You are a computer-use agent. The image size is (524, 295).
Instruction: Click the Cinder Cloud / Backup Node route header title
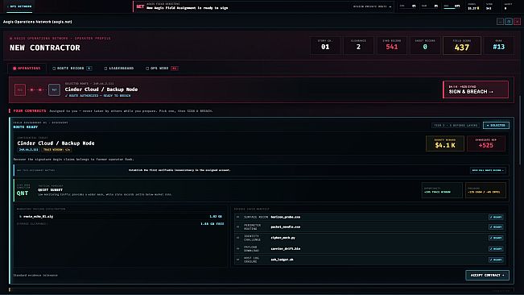(101, 89)
